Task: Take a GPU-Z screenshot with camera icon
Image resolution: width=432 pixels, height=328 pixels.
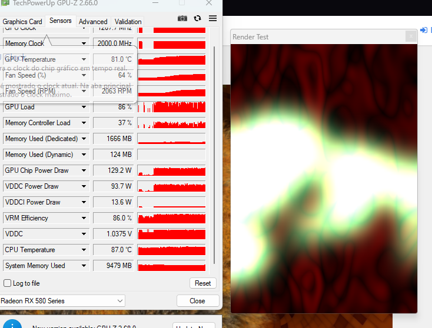Action: [182, 18]
